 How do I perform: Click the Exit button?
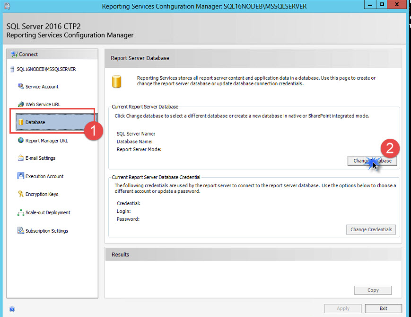(383, 308)
